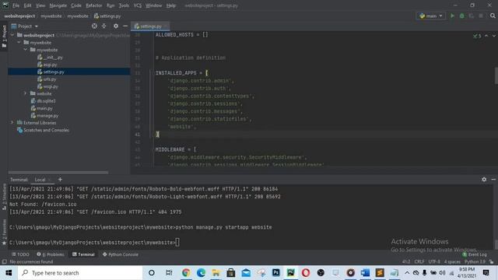Click the read-only lock icon in status bar
This screenshot has width=498, height=280.
pyautogui.click(x=492, y=262)
